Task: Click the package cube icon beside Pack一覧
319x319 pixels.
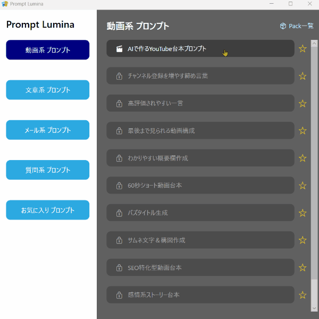Action: tap(283, 26)
